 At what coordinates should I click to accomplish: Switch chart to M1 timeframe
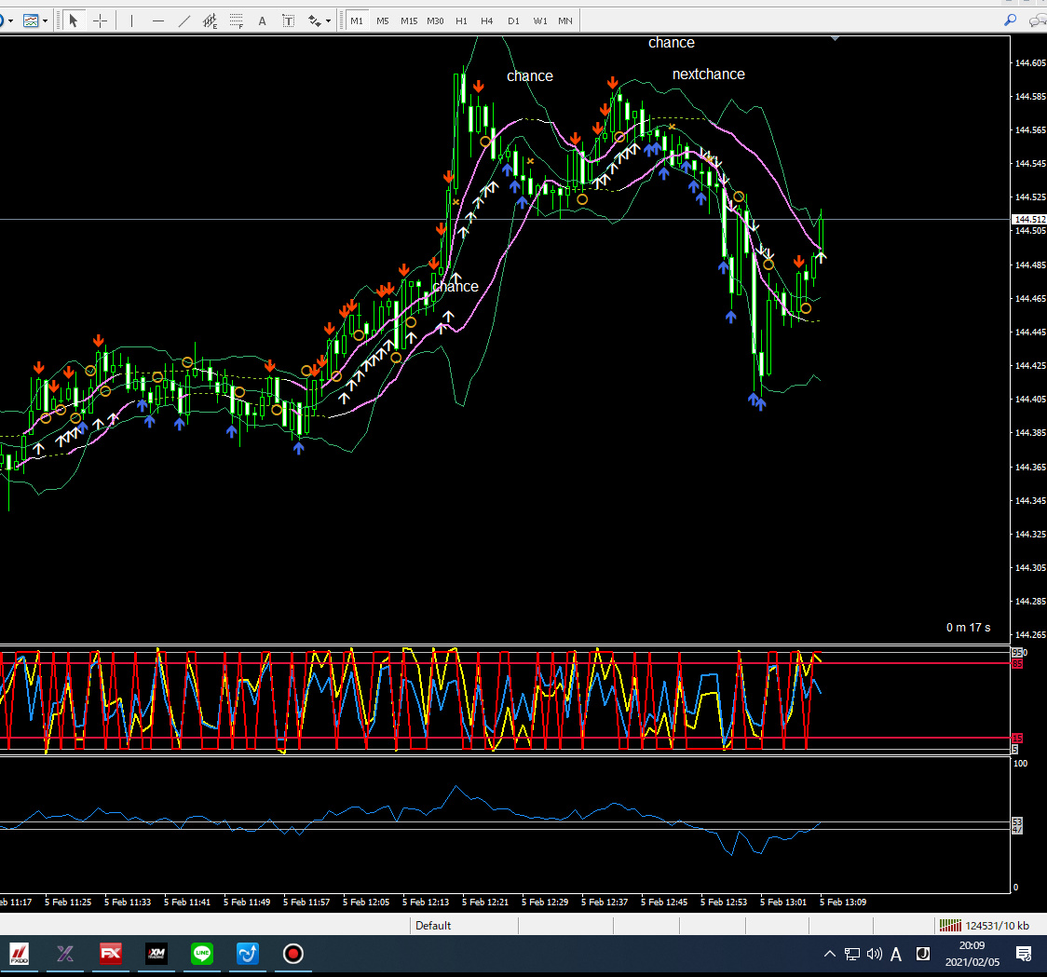coord(357,20)
